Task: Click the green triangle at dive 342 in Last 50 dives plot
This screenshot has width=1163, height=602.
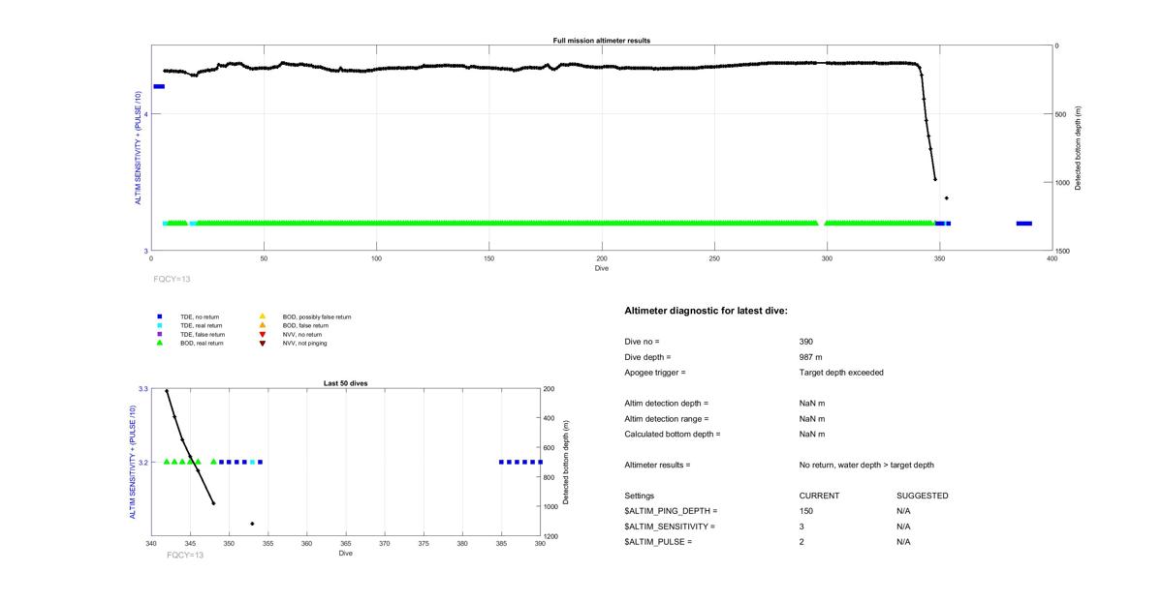Action: coord(167,462)
